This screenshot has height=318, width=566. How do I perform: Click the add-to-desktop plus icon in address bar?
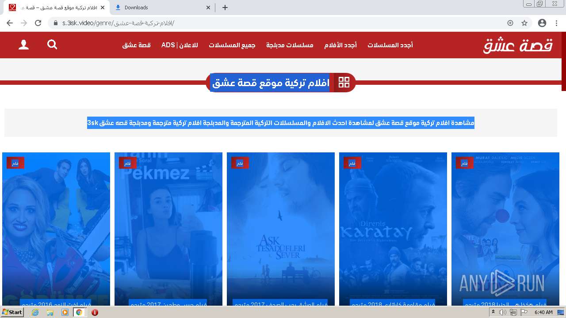pyautogui.click(x=510, y=23)
